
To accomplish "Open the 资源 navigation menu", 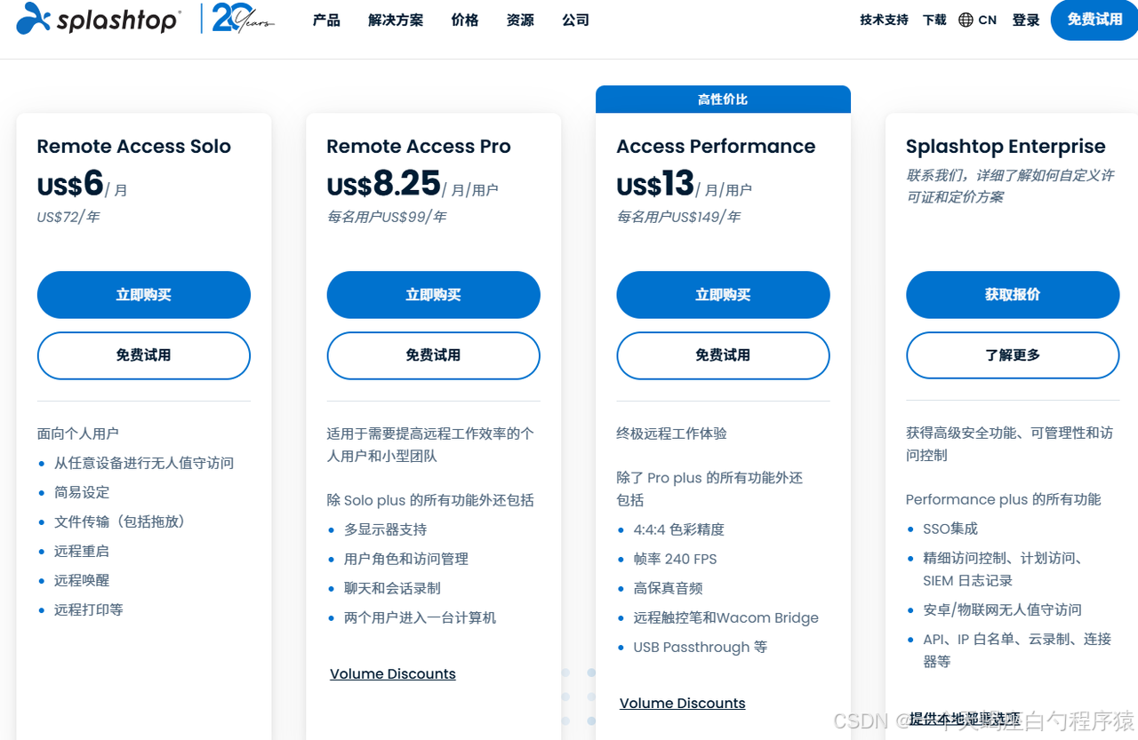I will point(519,20).
